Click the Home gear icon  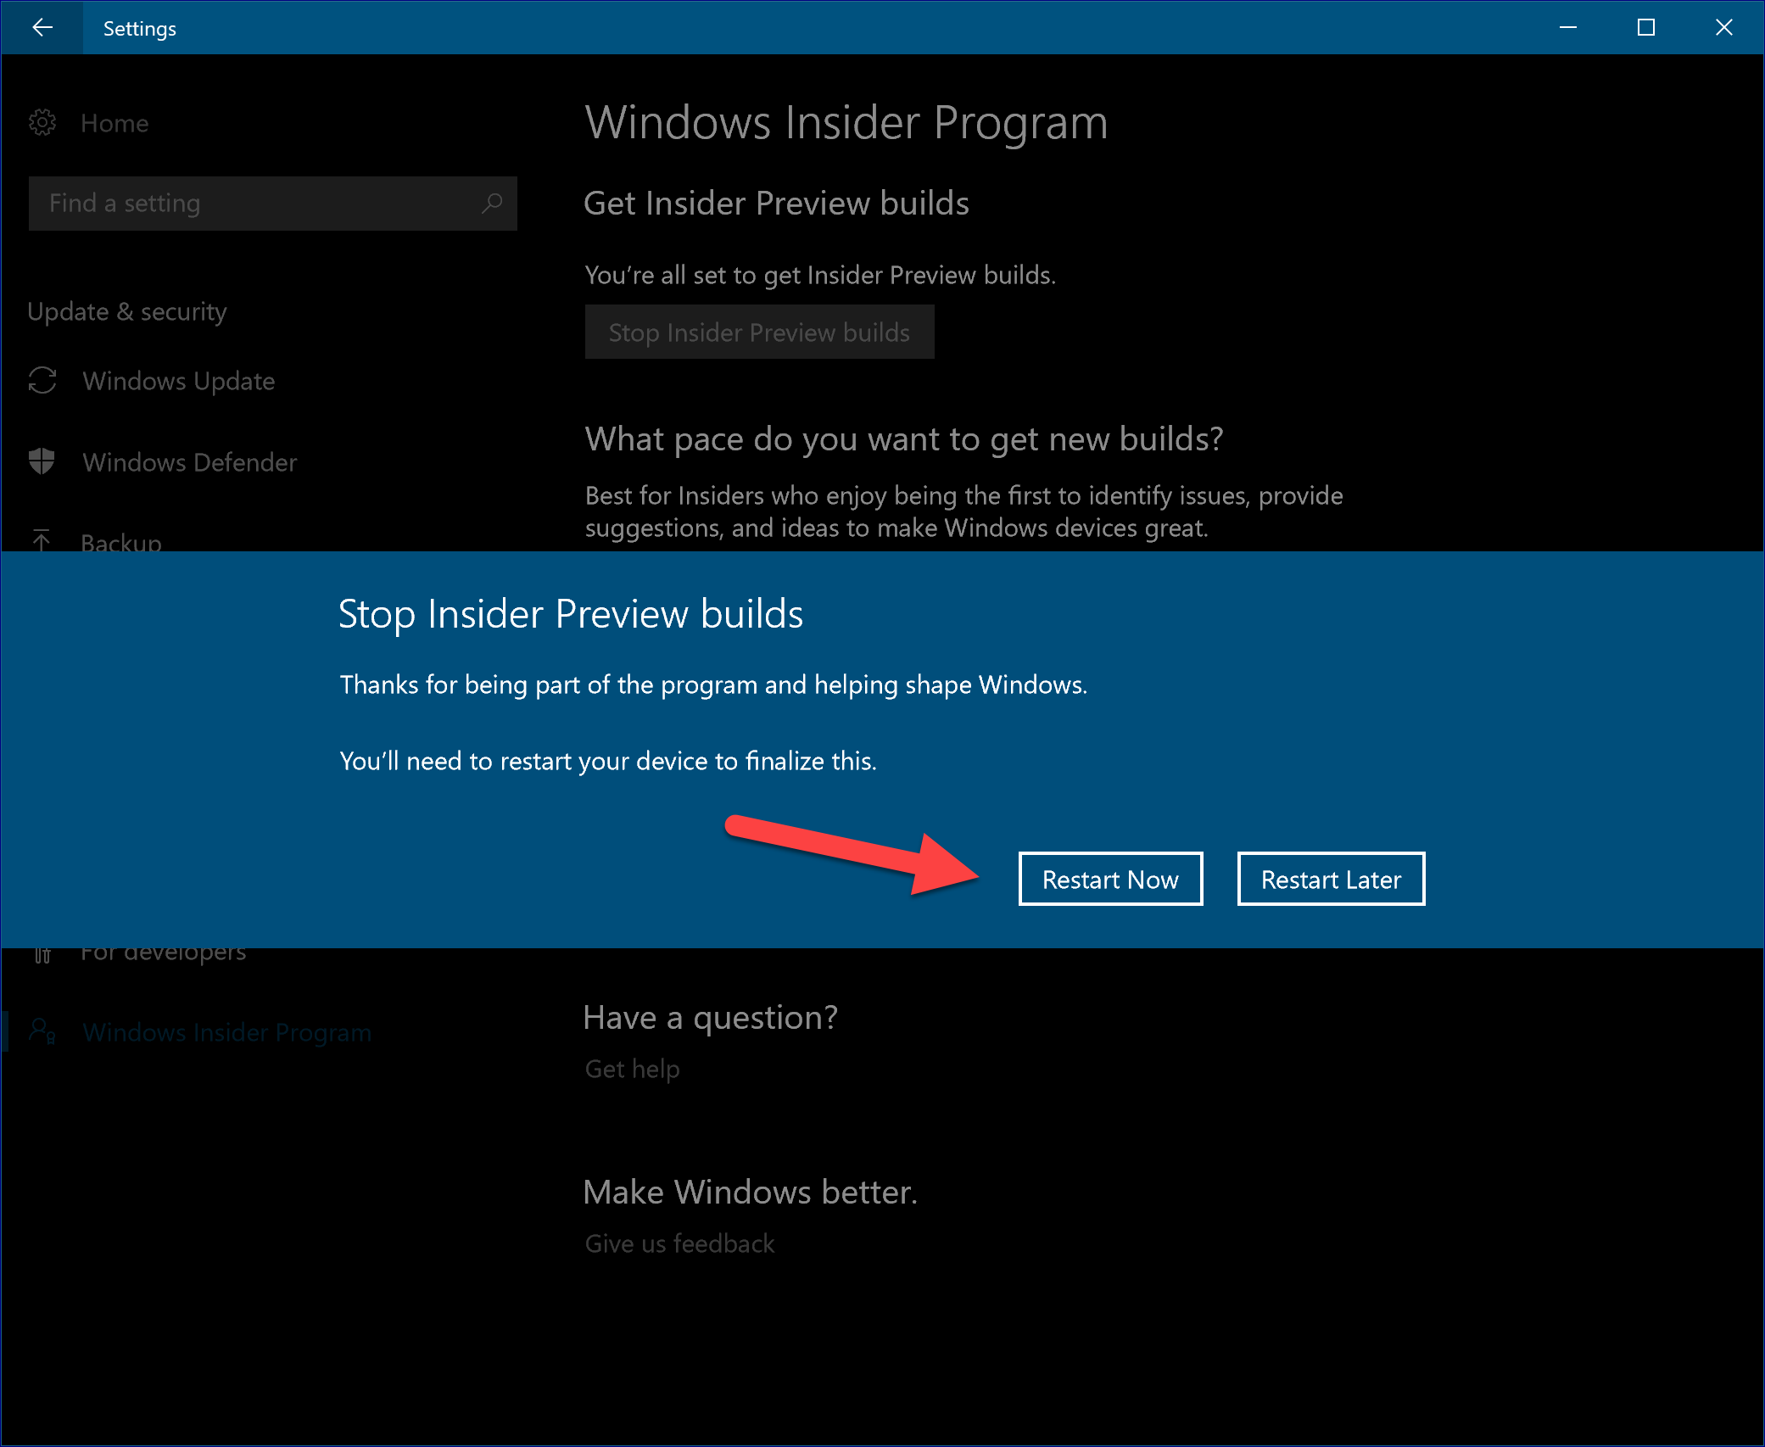tap(42, 123)
